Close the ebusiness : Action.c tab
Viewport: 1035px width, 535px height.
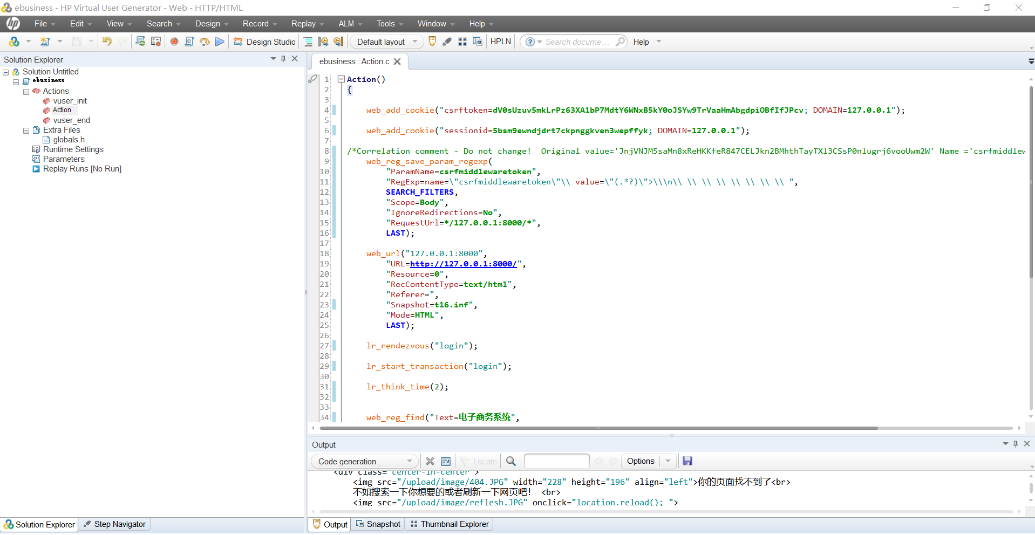click(x=397, y=61)
